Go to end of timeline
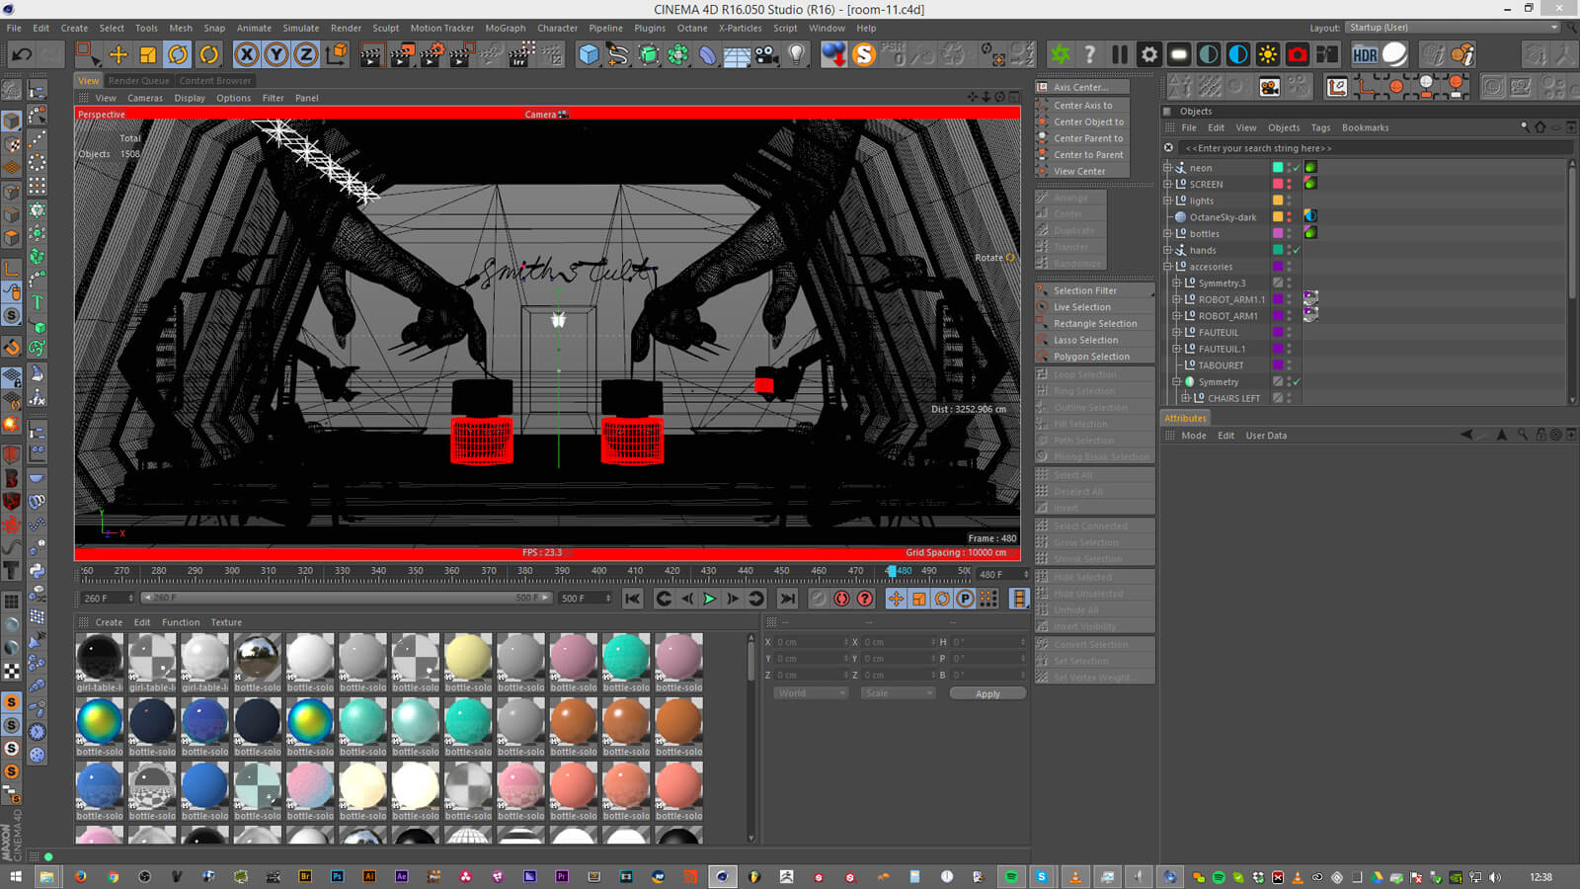1580x889 pixels. coord(787,599)
